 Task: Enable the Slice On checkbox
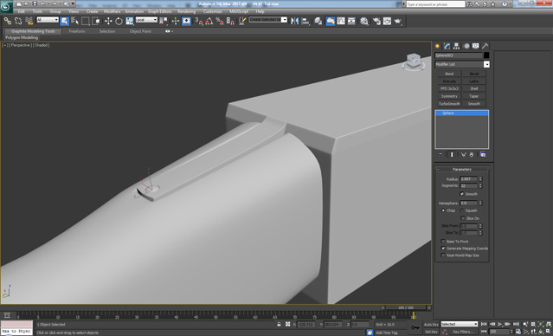coord(463,218)
